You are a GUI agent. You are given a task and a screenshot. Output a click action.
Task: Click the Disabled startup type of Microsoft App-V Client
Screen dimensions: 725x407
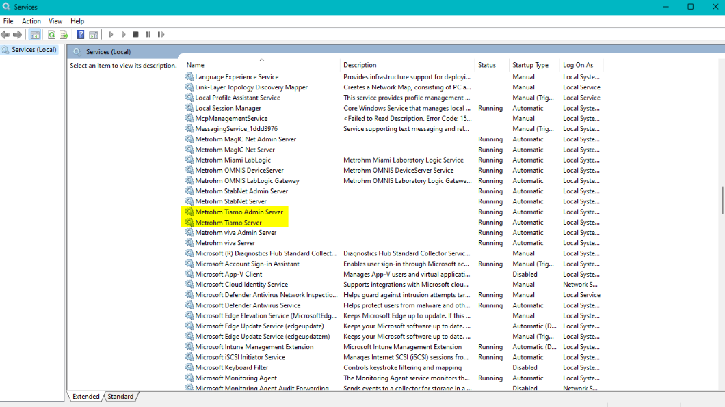(525, 274)
